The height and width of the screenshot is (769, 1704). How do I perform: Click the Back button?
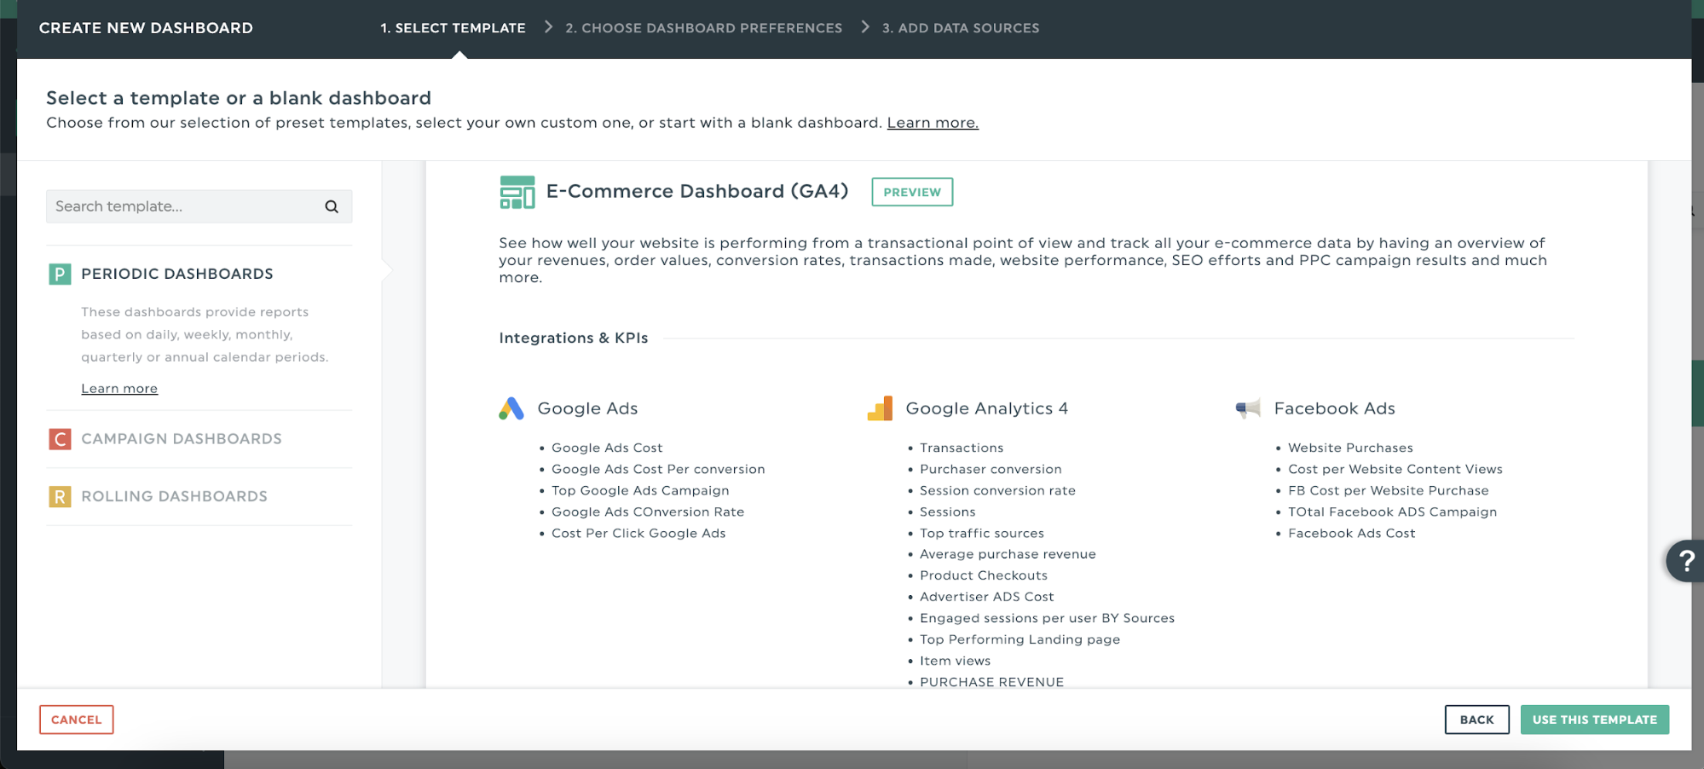(1476, 720)
